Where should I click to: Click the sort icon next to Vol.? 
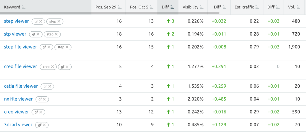298,7
